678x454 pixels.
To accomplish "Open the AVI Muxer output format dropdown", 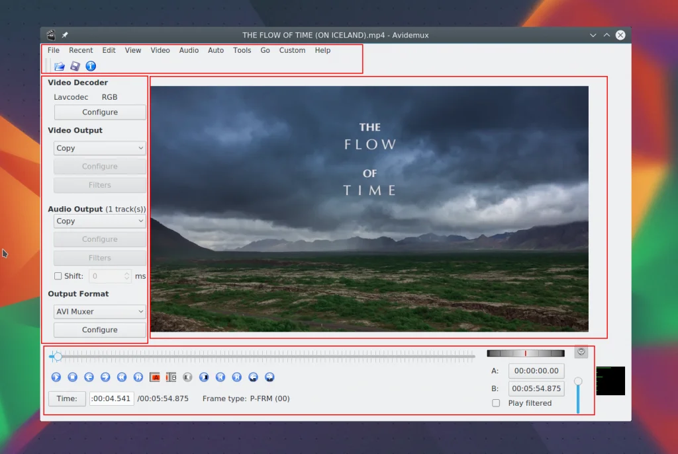I will click(99, 312).
